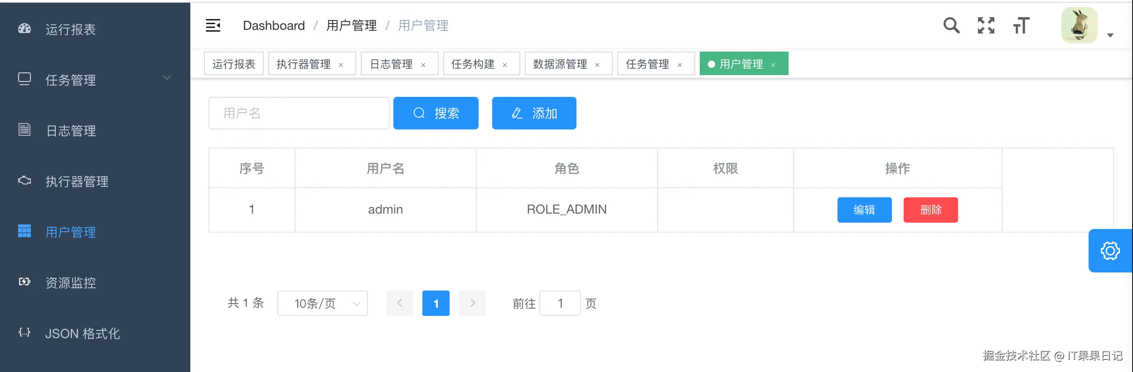Go to Dashboard breadcrumb link
1133x372 pixels.
click(274, 25)
